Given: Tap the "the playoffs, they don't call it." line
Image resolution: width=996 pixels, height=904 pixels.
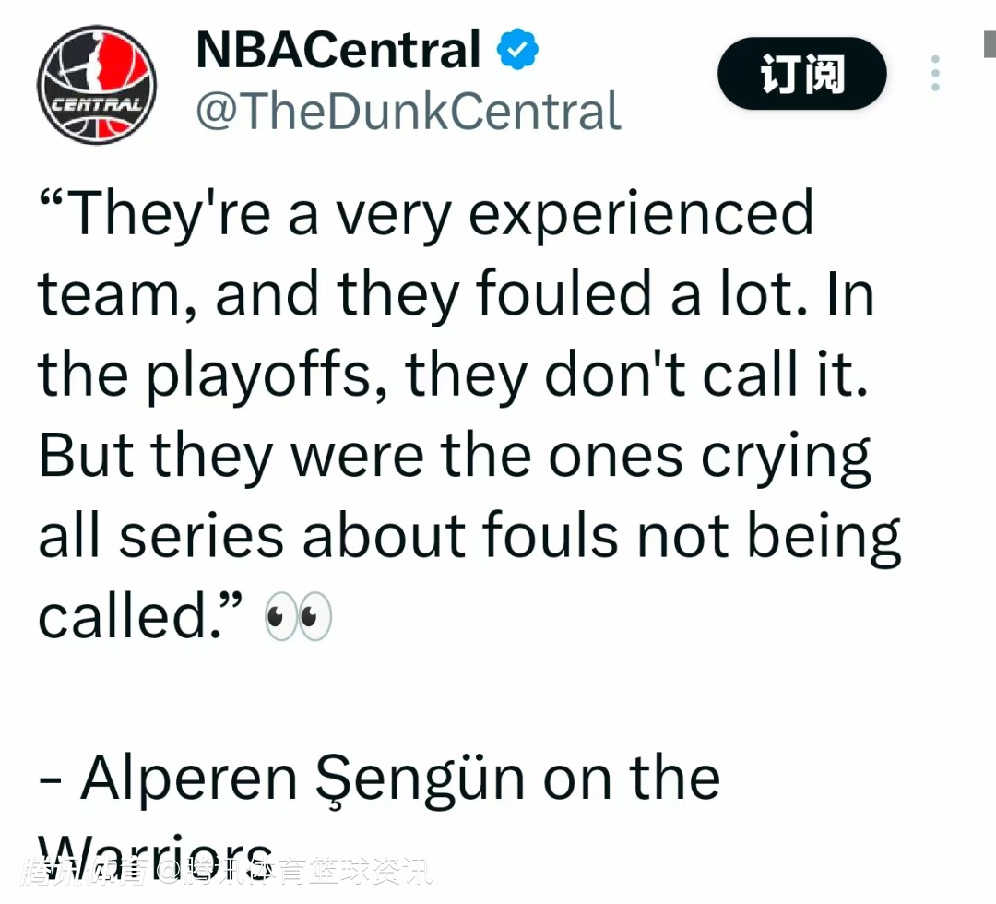Looking at the screenshot, I should (454, 375).
